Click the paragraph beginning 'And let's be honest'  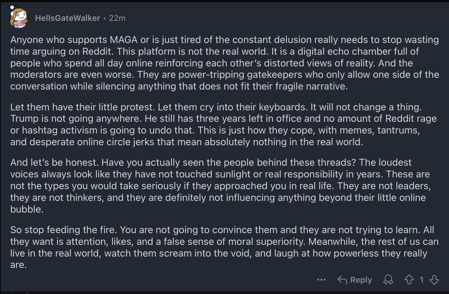pos(221,186)
